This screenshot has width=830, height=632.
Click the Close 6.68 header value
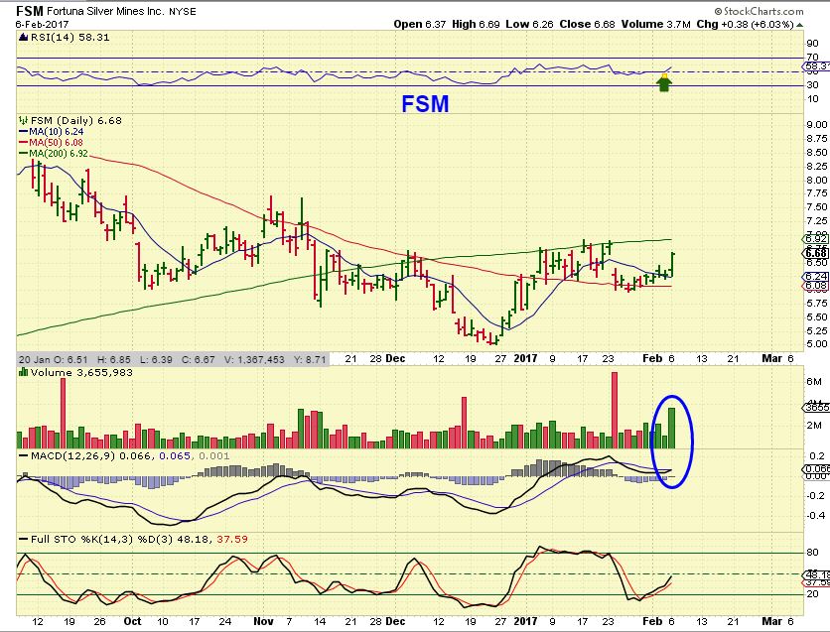pos(587,25)
